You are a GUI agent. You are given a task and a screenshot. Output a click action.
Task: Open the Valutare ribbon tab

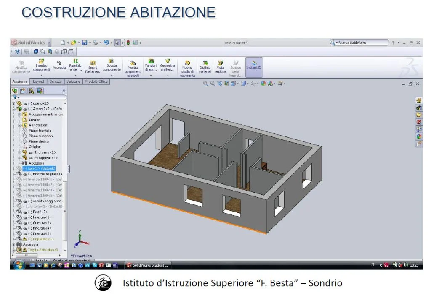[73, 81]
